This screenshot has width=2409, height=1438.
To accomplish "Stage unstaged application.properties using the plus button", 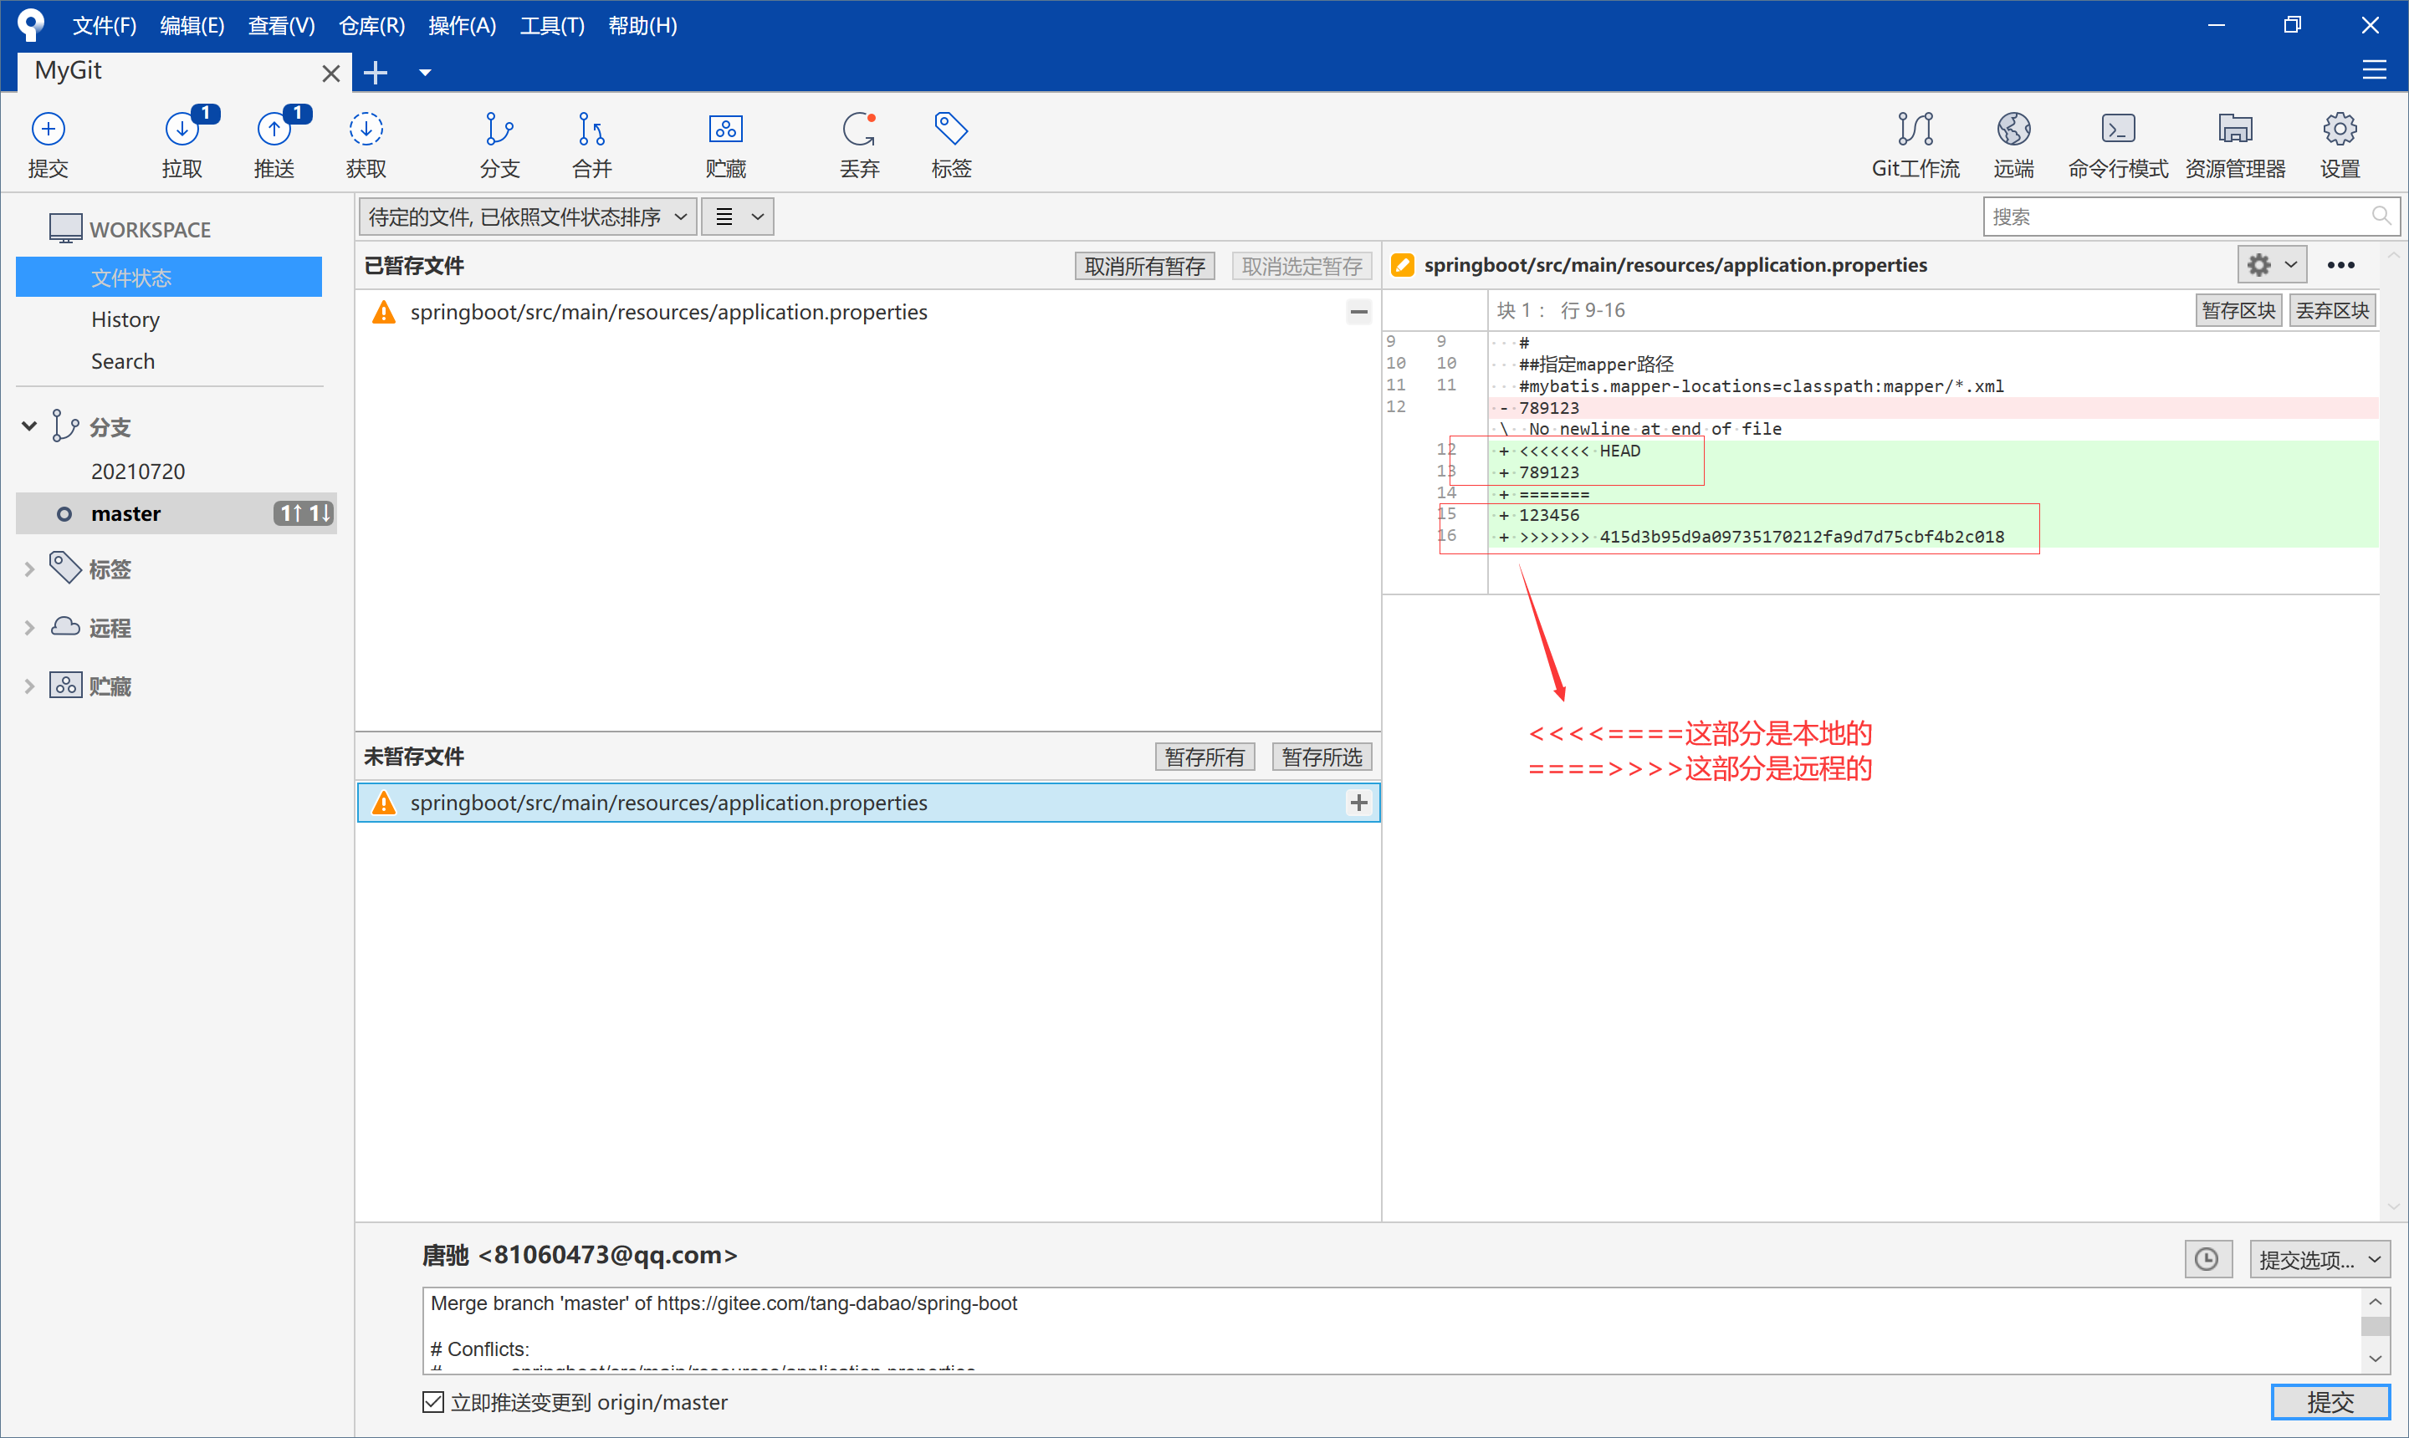I will 1358,803.
